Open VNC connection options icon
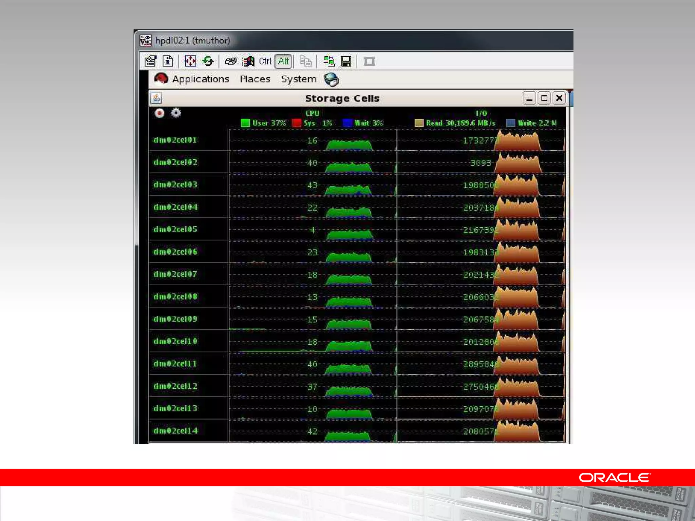This screenshot has height=521, width=695. pyautogui.click(x=150, y=61)
